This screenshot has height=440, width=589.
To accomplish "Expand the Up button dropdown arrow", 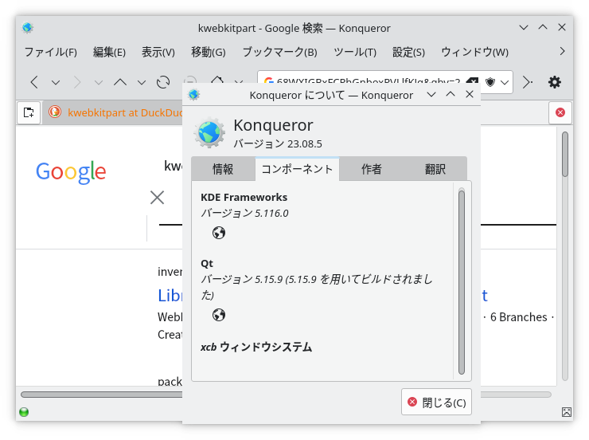I will 142,82.
